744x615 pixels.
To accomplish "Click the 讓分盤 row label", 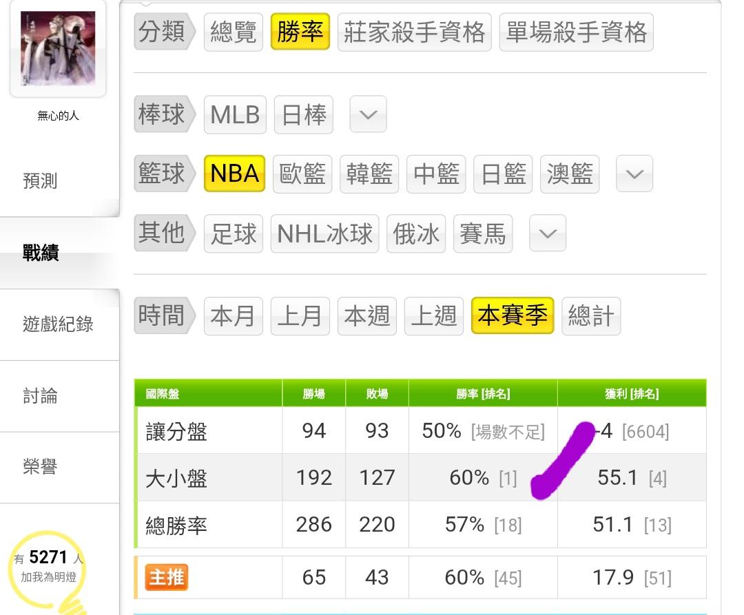I will tap(176, 432).
